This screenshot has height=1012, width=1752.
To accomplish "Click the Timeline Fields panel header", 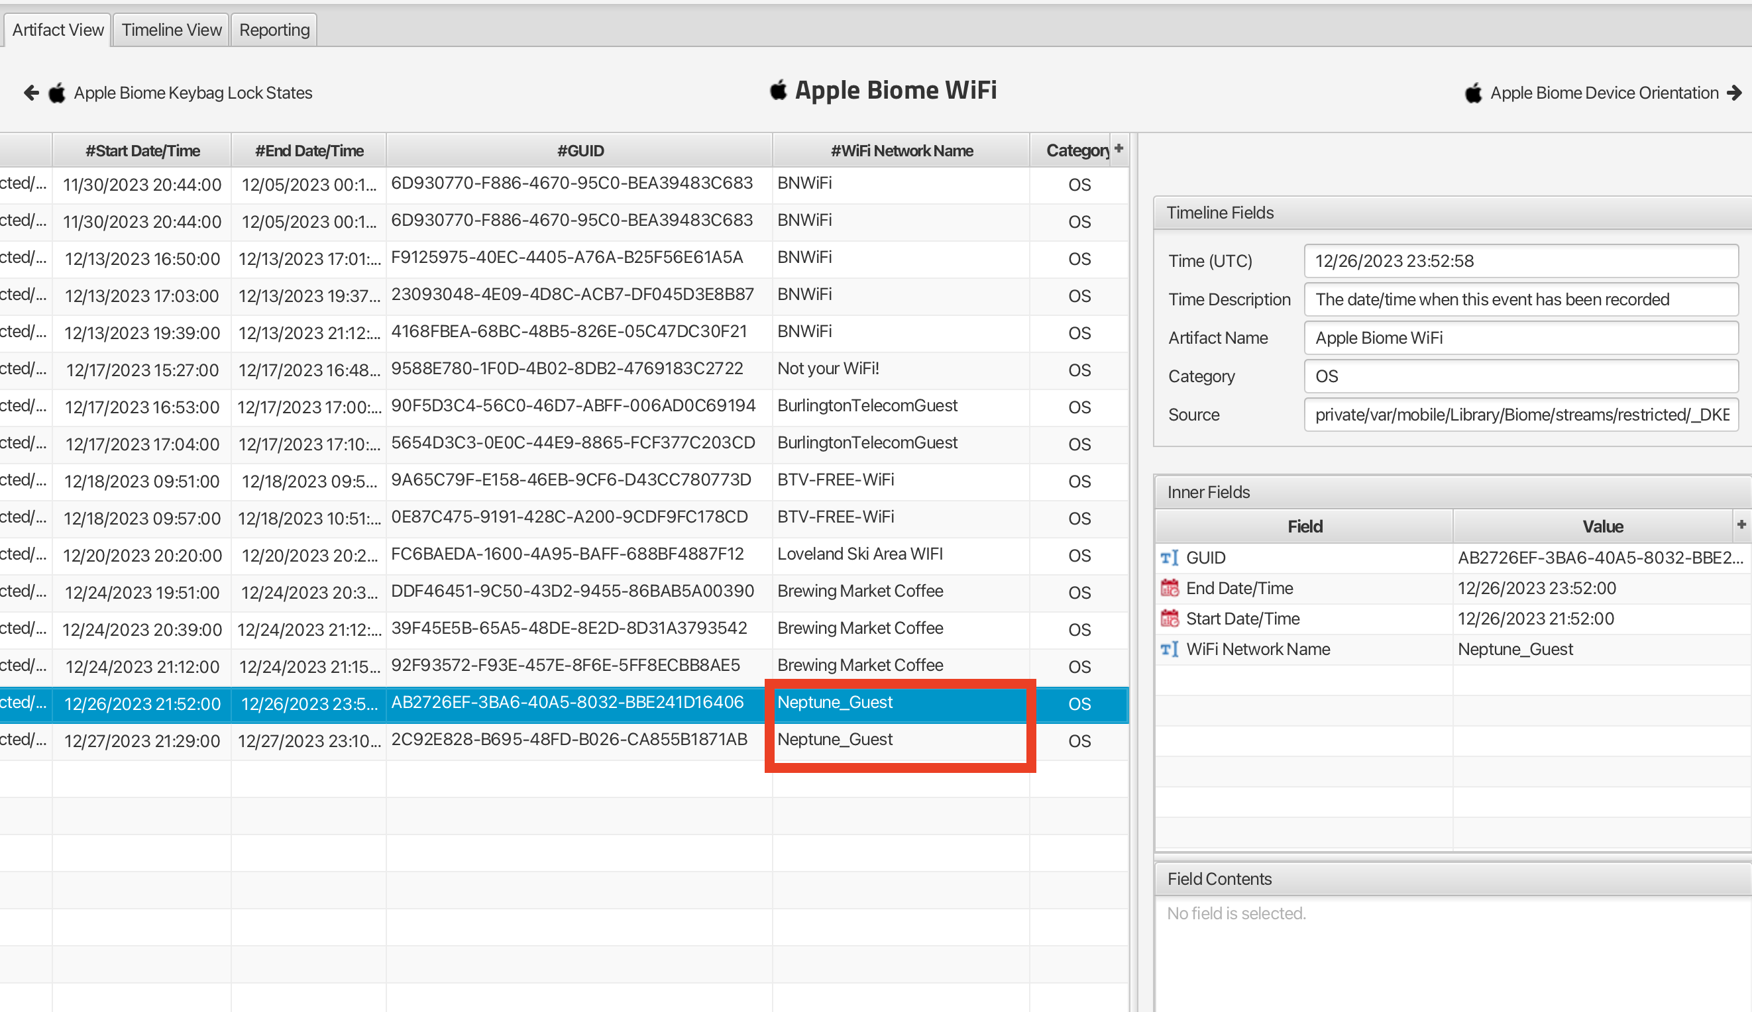I will 1453,213.
